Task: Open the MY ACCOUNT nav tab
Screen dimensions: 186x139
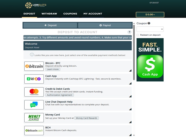Action: pyautogui.click(x=93, y=14)
